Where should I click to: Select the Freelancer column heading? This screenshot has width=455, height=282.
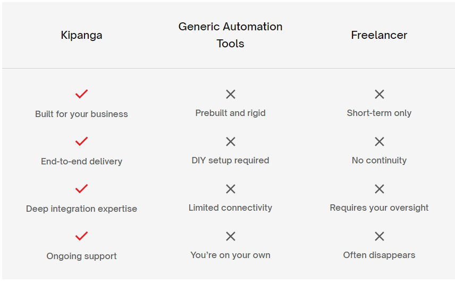pyautogui.click(x=380, y=35)
